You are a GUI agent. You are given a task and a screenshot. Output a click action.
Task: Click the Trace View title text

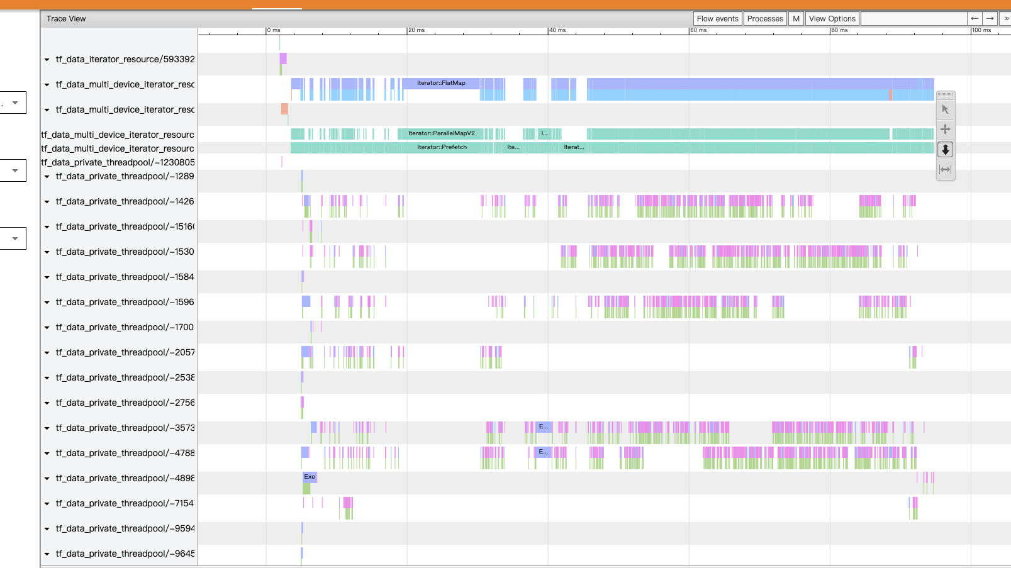(x=66, y=19)
